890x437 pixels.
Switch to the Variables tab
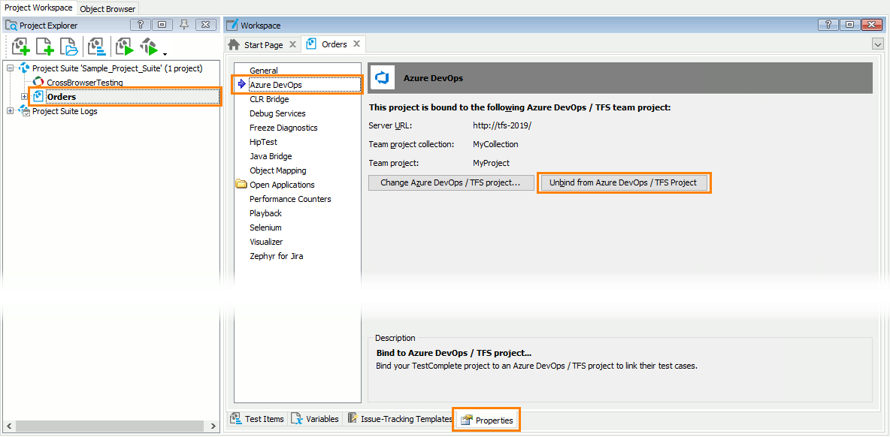point(315,419)
